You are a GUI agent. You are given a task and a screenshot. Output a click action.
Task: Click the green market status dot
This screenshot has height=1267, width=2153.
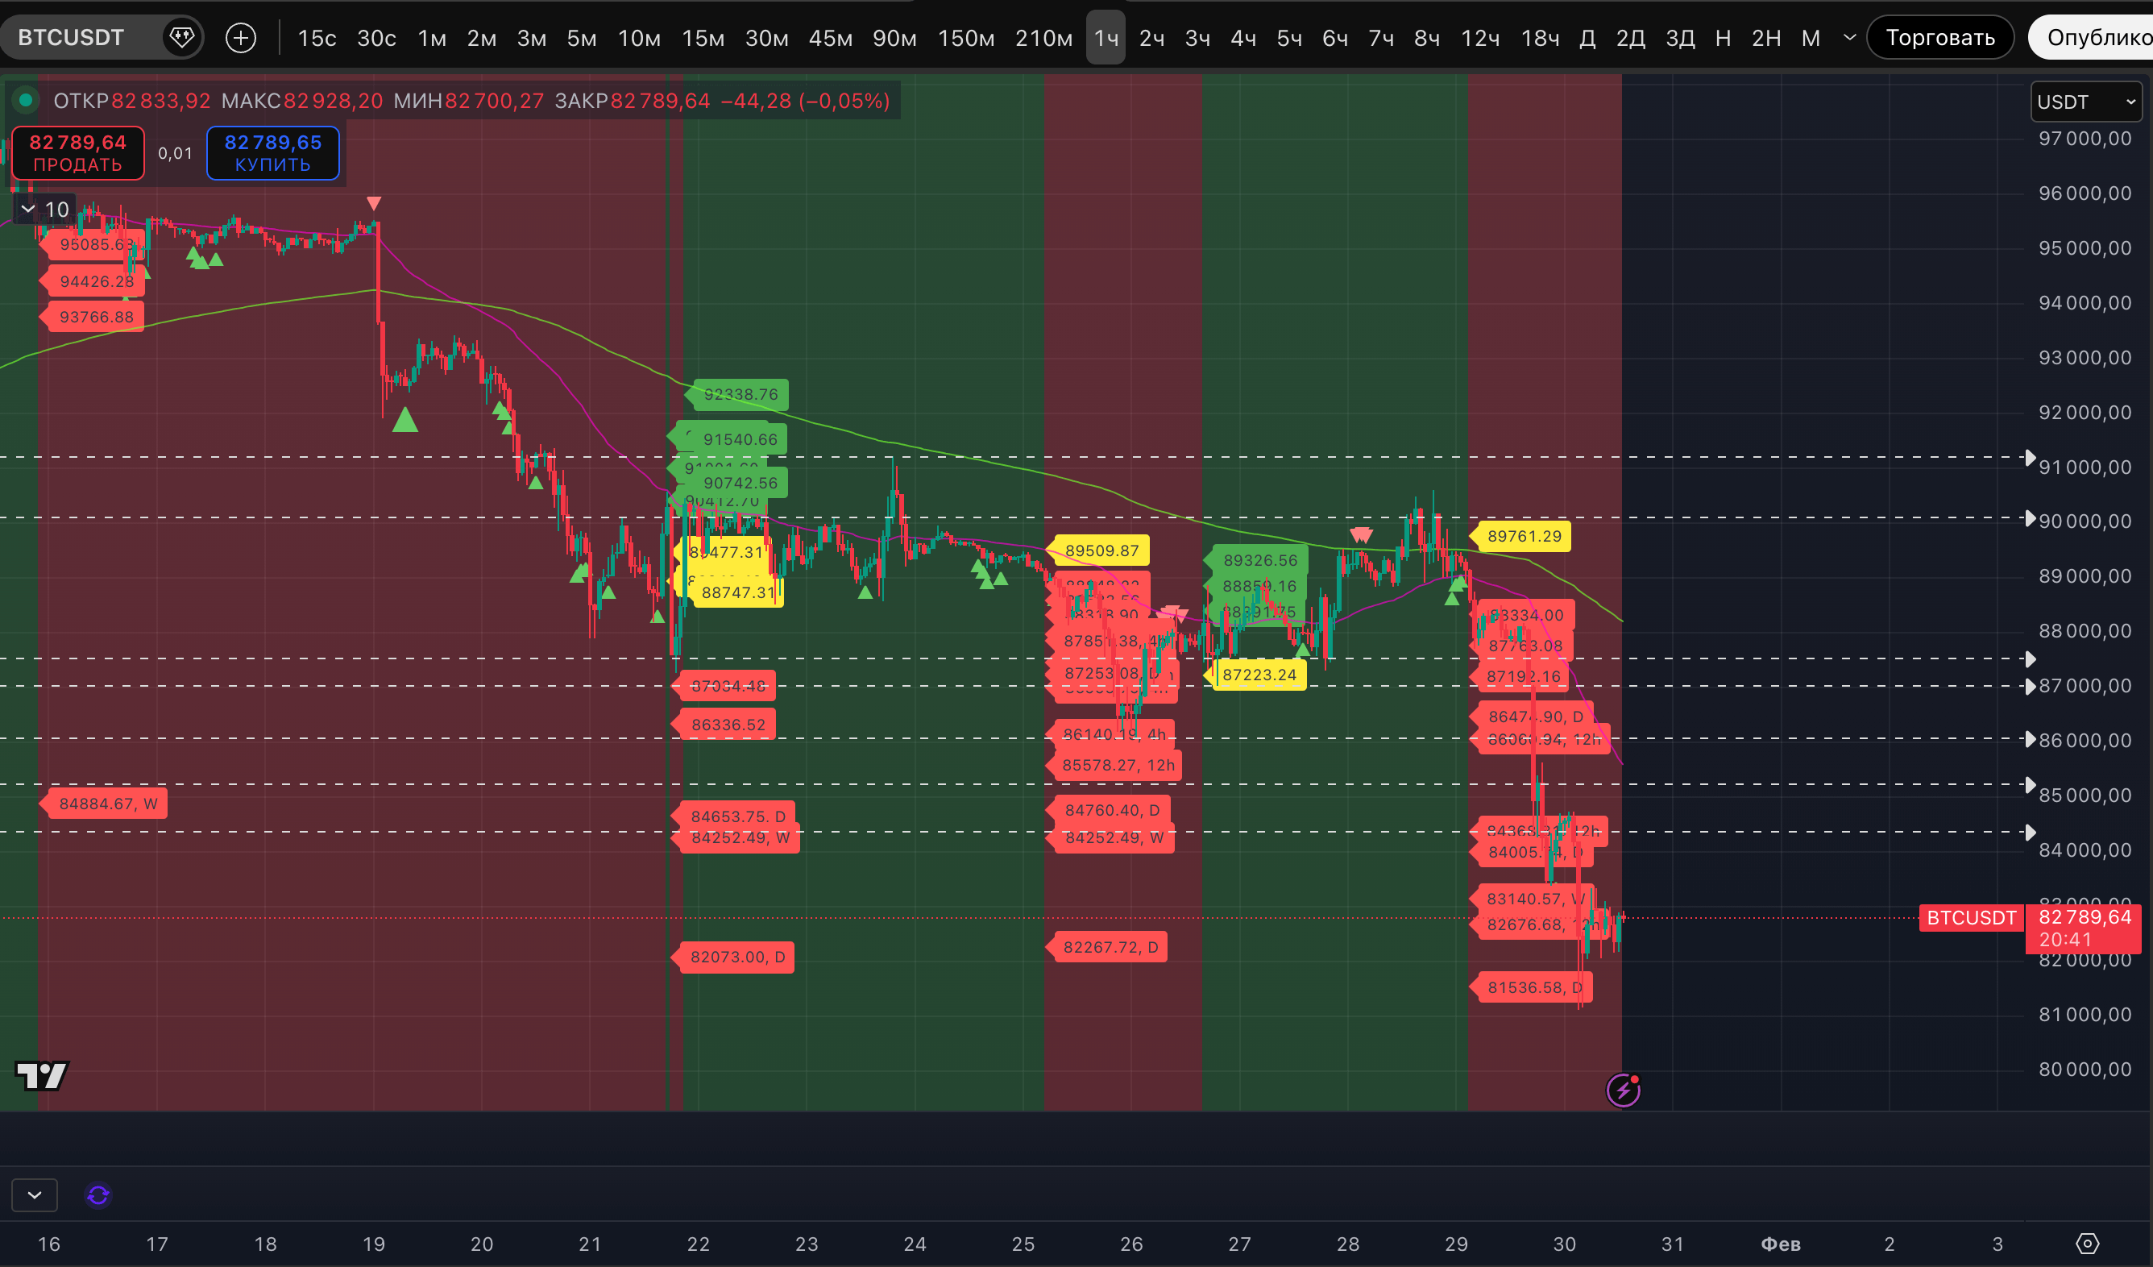tap(27, 101)
